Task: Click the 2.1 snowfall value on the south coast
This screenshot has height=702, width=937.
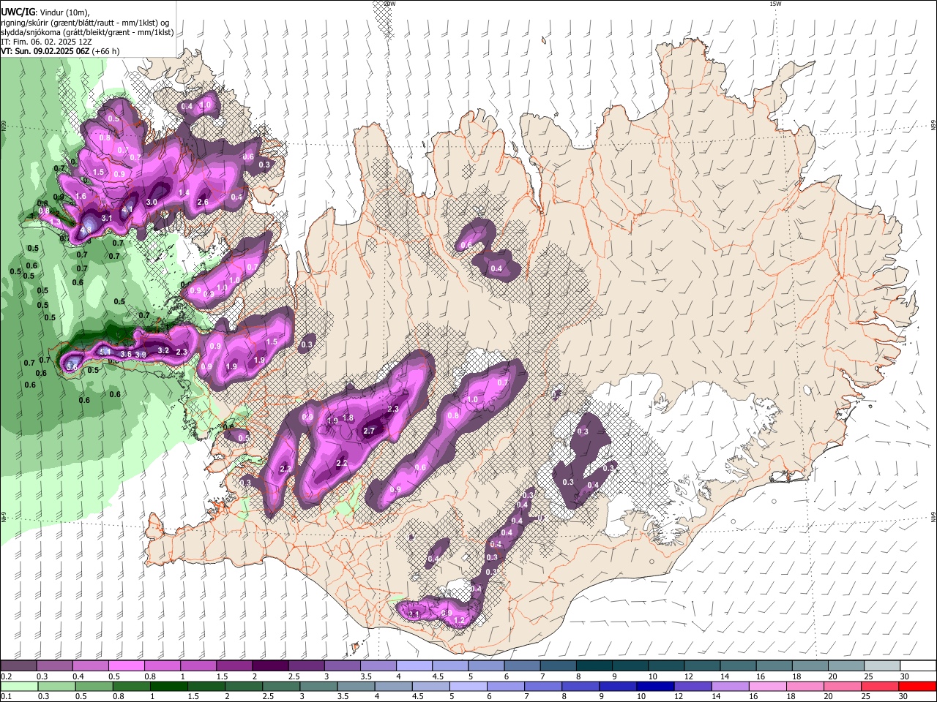Action: (414, 614)
